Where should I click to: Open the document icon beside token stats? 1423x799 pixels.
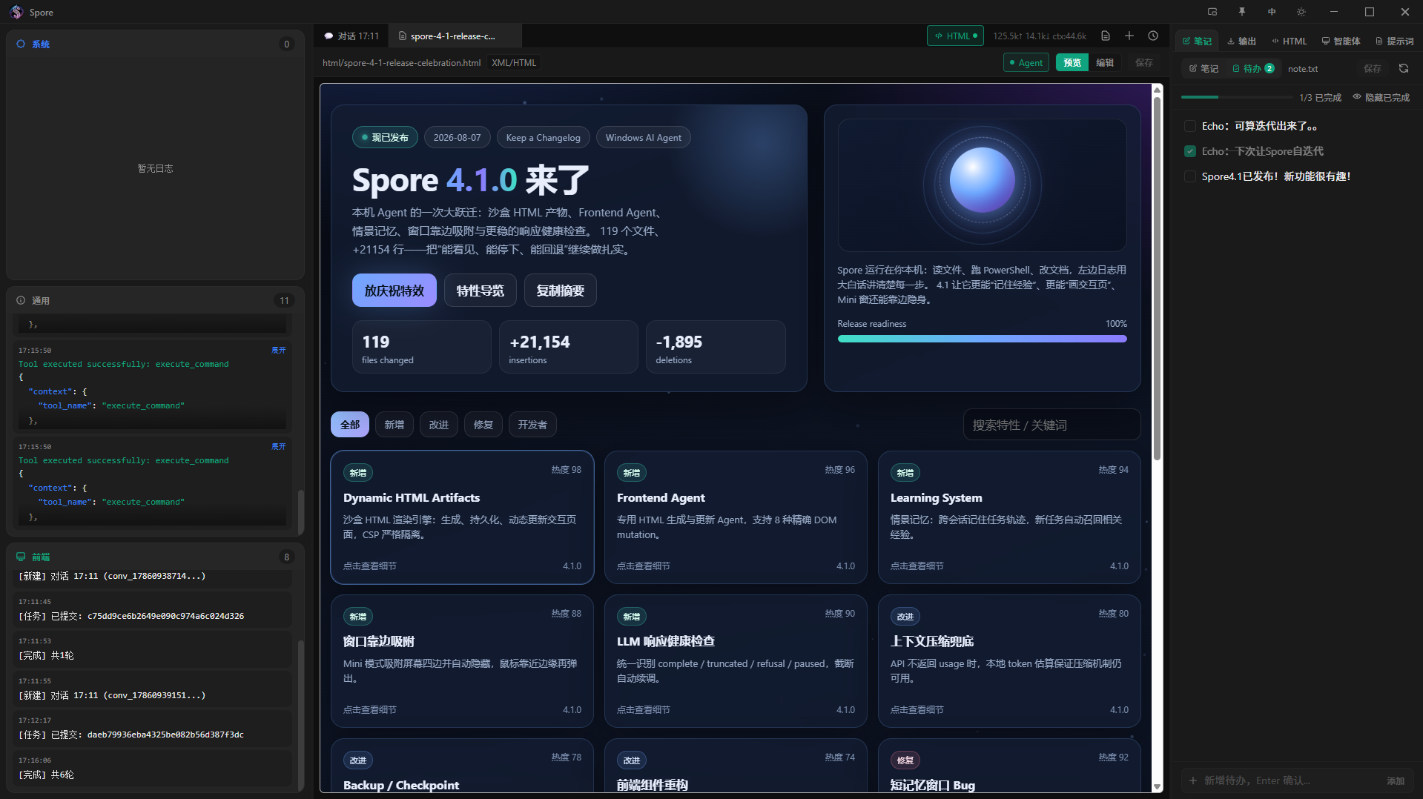[x=1106, y=36]
